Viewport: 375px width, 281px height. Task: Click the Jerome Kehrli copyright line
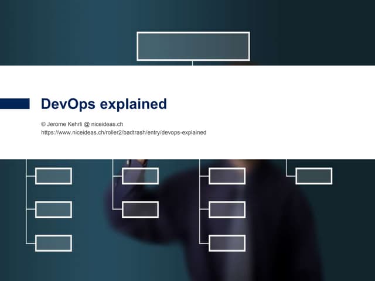(82, 124)
